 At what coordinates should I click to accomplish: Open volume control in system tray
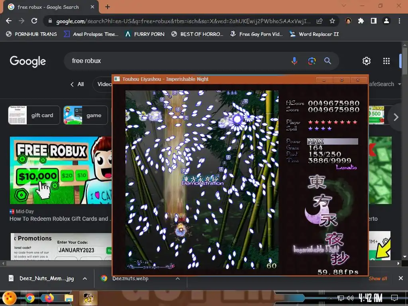pos(350,298)
